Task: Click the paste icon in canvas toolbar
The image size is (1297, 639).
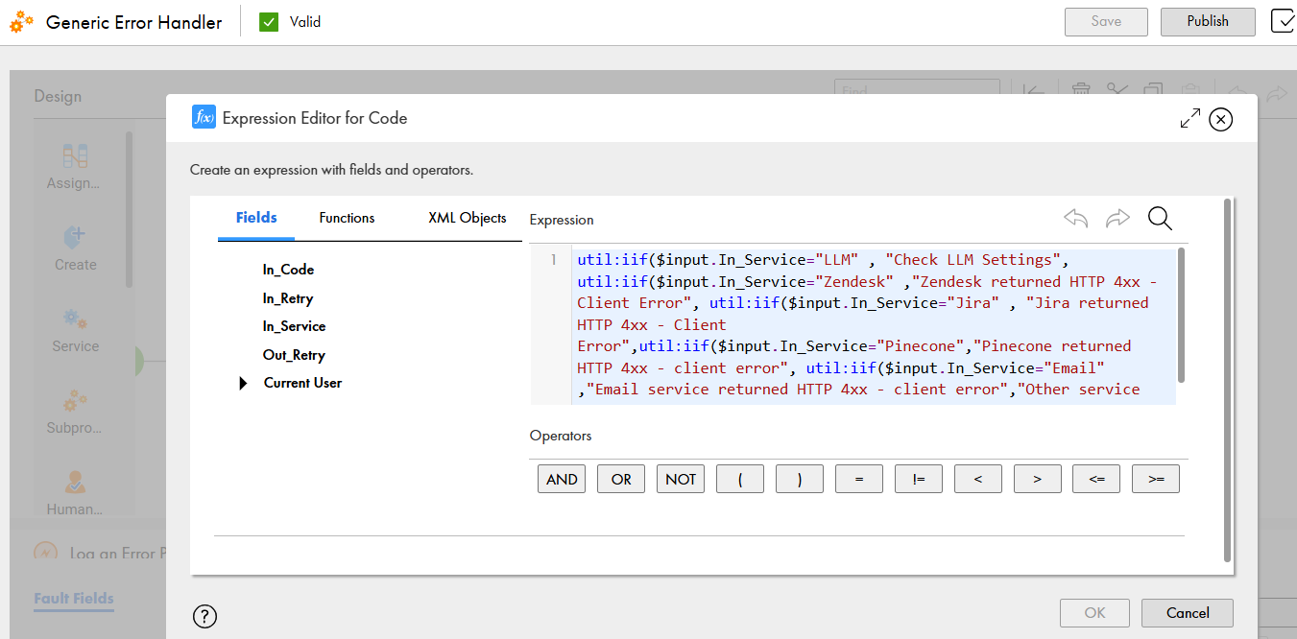Action: pos(1189,91)
